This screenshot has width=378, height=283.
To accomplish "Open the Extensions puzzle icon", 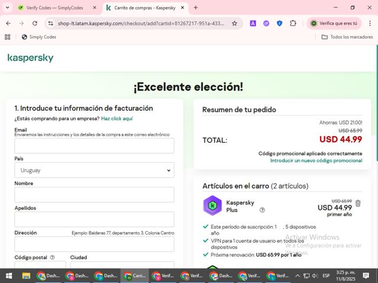I will coord(293,24).
